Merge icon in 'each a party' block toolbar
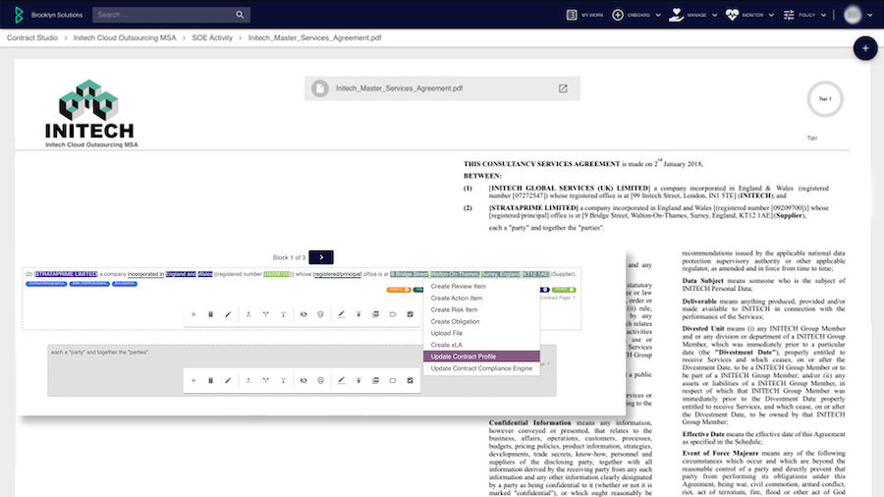 249,380
